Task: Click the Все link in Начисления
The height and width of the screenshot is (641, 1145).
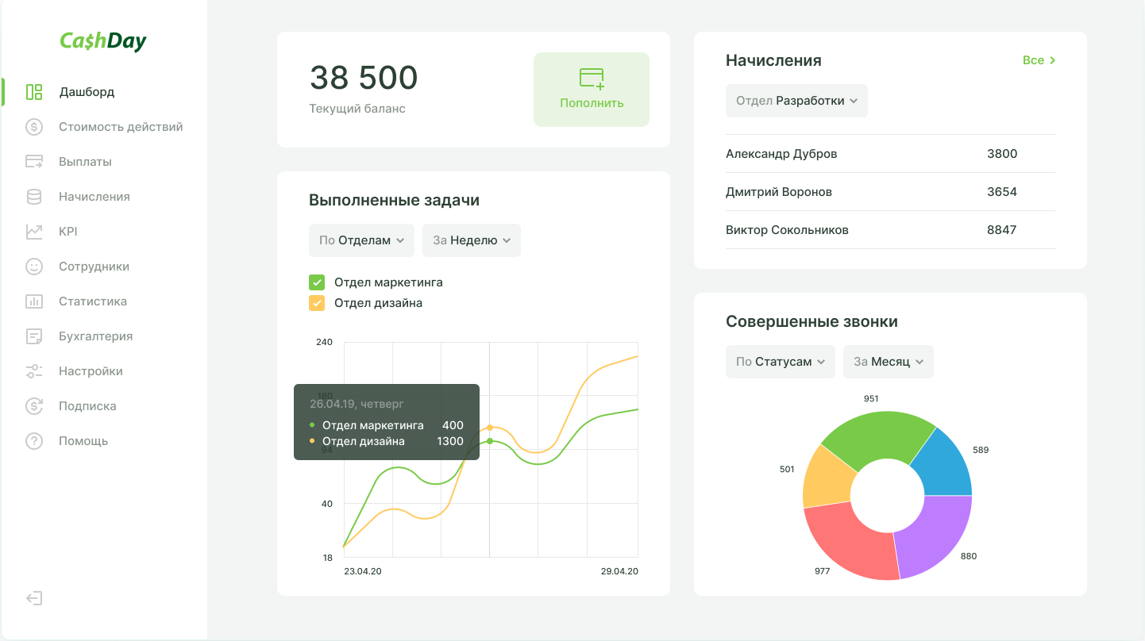Action: [x=1039, y=60]
